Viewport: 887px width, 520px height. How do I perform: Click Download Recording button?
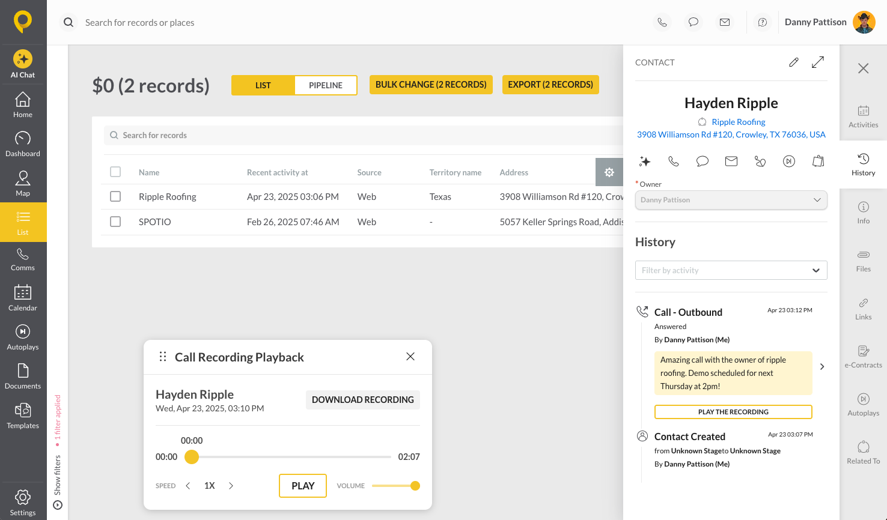[362, 400]
